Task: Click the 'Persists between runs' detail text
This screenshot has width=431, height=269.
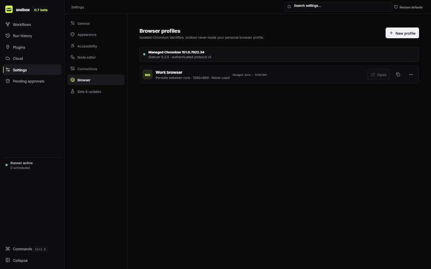Action: pyautogui.click(x=192, y=78)
